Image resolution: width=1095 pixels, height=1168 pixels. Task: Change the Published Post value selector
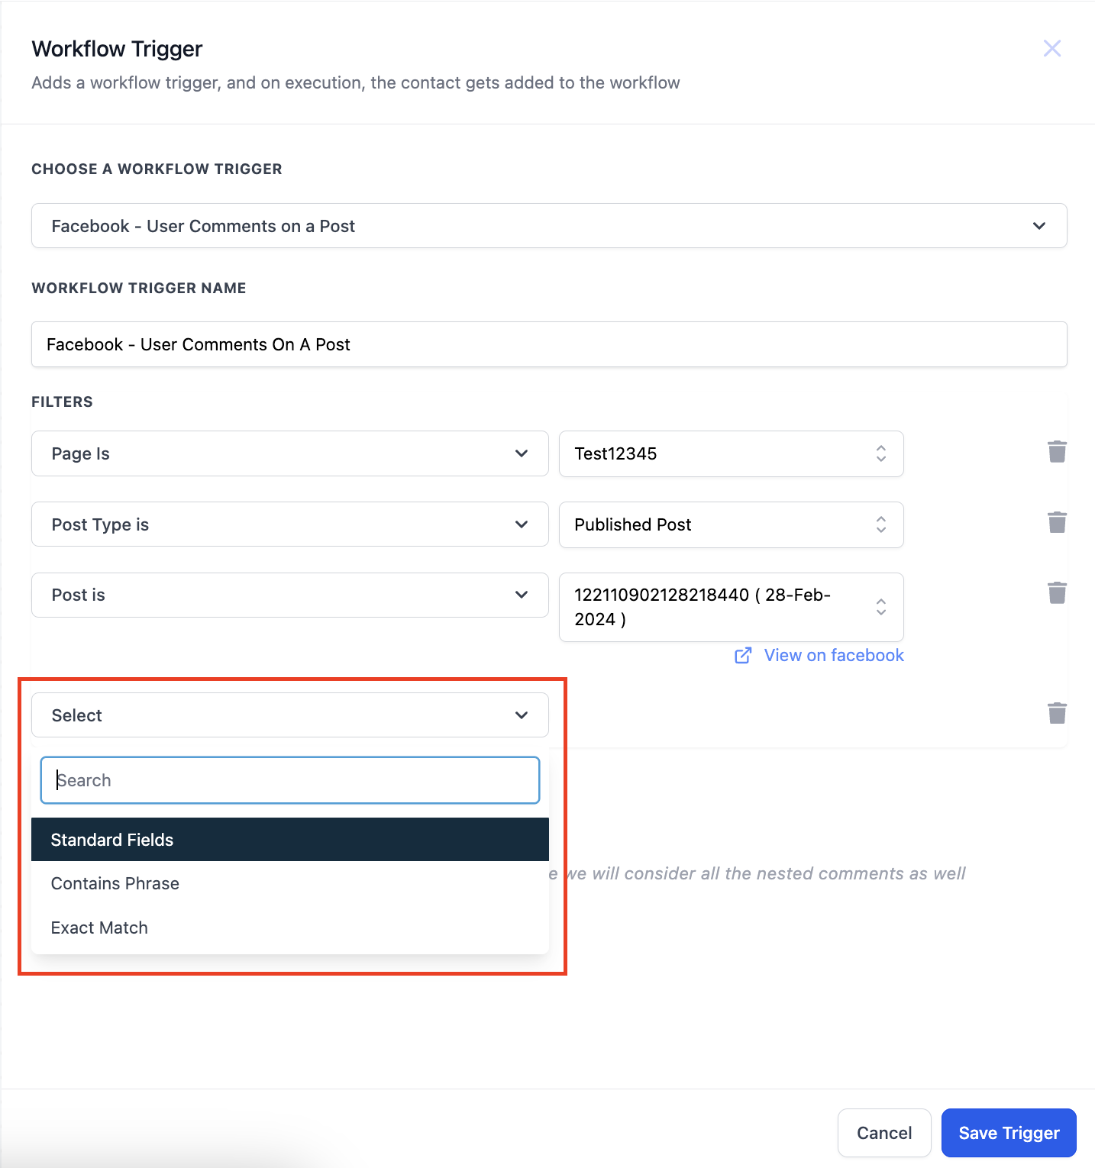point(732,524)
